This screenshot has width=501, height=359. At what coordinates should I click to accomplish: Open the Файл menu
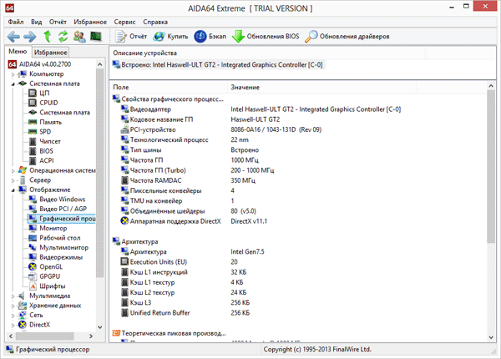pyautogui.click(x=16, y=22)
